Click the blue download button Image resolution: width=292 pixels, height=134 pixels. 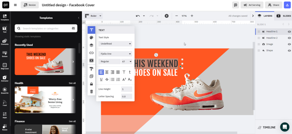point(287,5)
